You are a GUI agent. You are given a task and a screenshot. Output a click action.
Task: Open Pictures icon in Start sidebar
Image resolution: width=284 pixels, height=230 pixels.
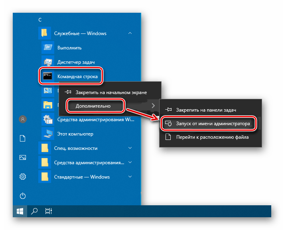(23, 157)
